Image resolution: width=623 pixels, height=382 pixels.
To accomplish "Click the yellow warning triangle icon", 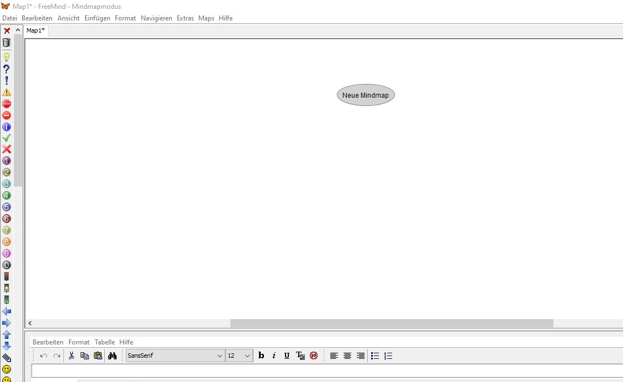I will point(7,92).
